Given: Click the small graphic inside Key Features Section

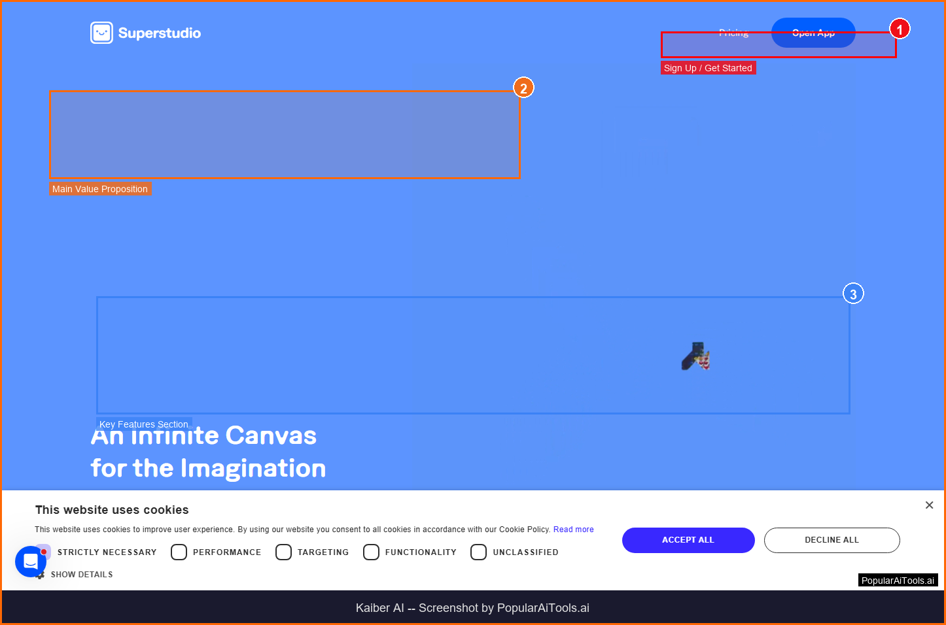Looking at the screenshot, I should coord(695,357).
